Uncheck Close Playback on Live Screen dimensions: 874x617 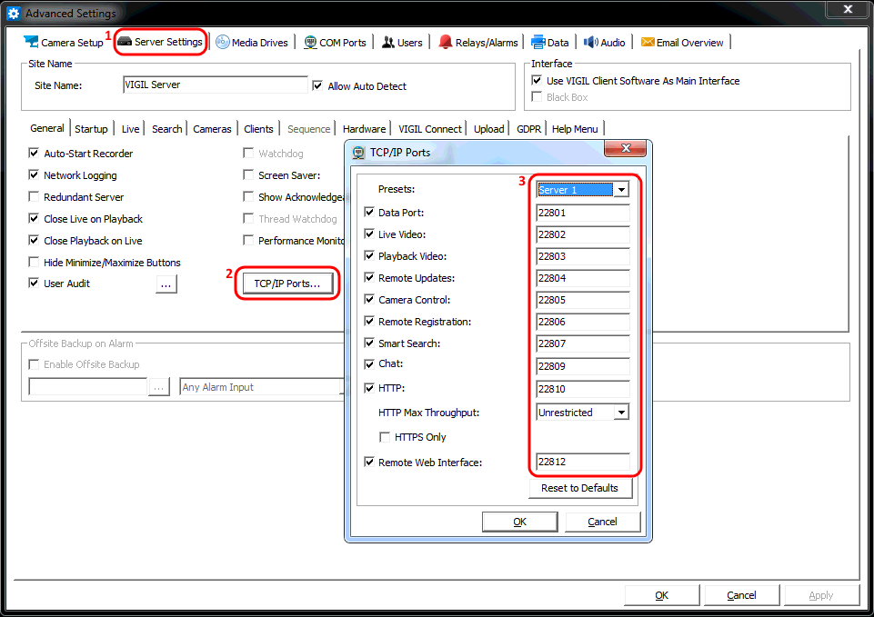click(34, 240)
